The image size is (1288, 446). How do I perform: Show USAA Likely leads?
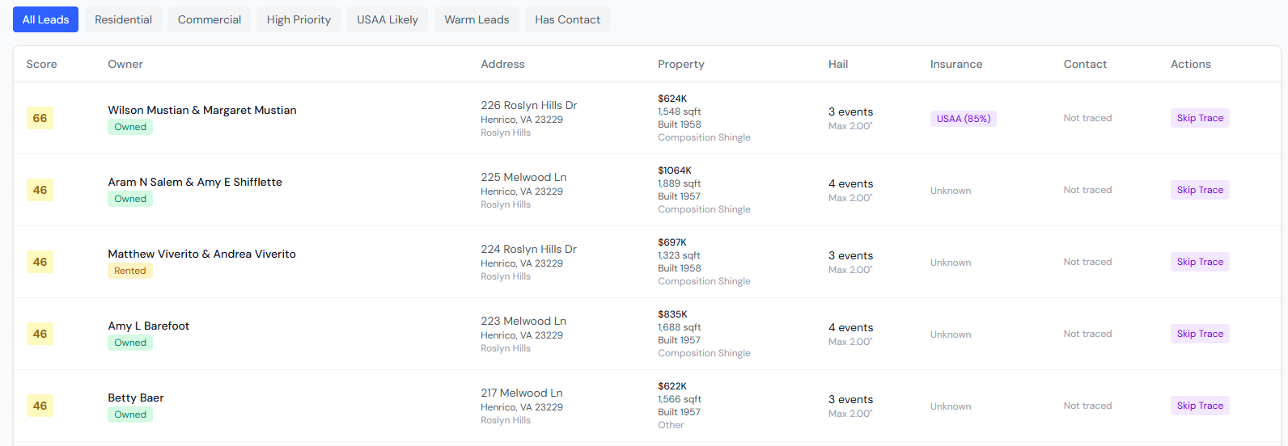point(388,19)
